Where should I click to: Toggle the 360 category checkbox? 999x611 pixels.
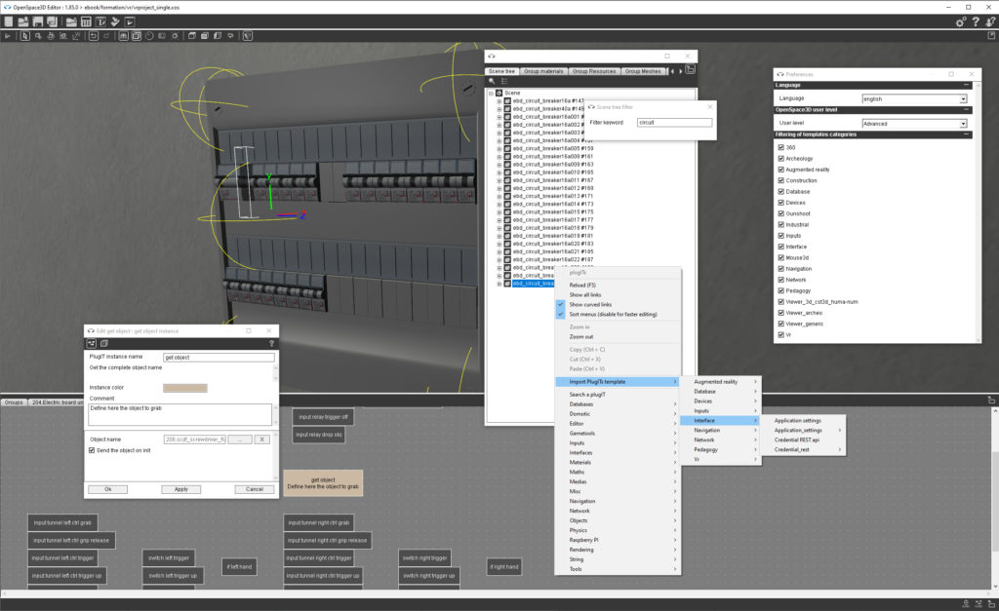click(x=780, y=147)
